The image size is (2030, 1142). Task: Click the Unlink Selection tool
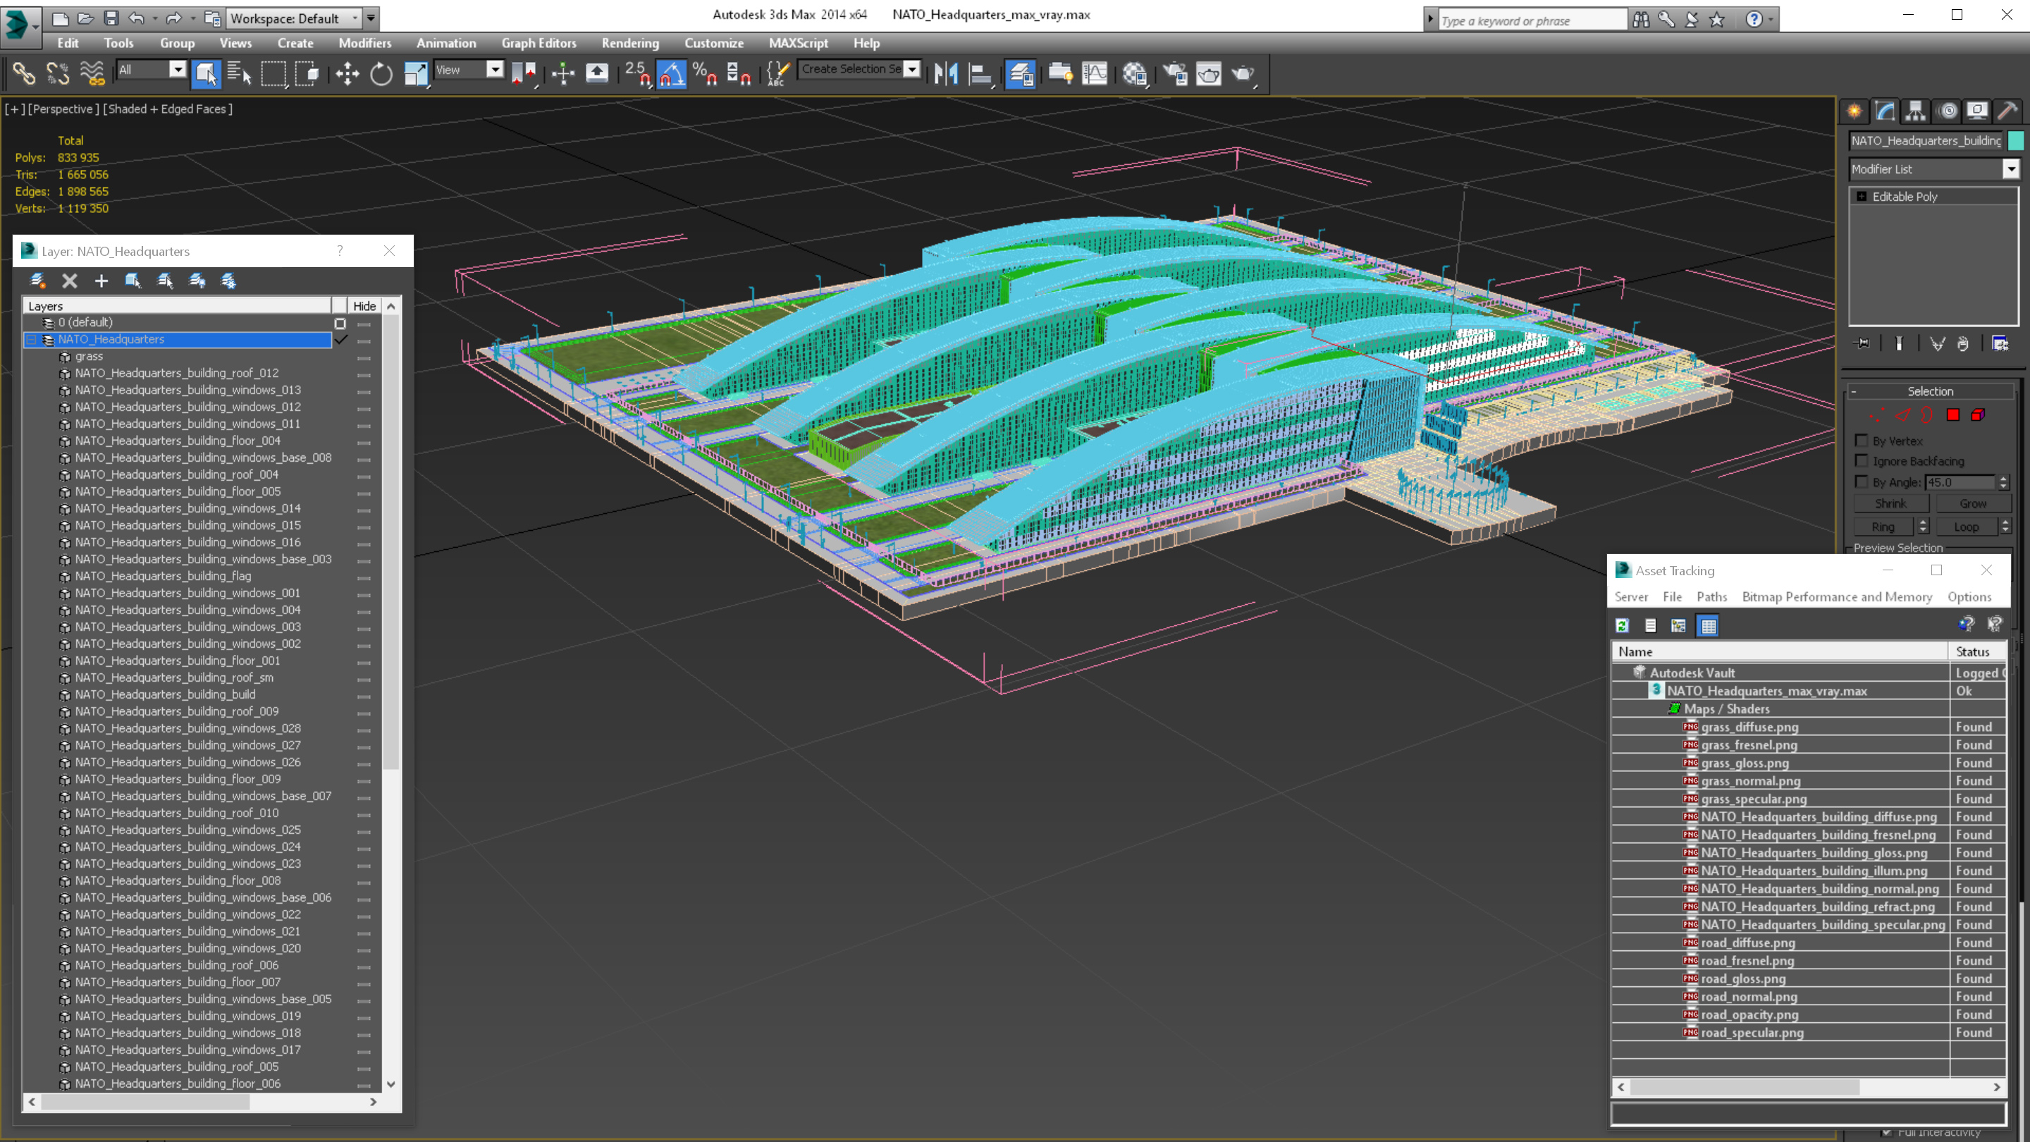pos(58,73)
